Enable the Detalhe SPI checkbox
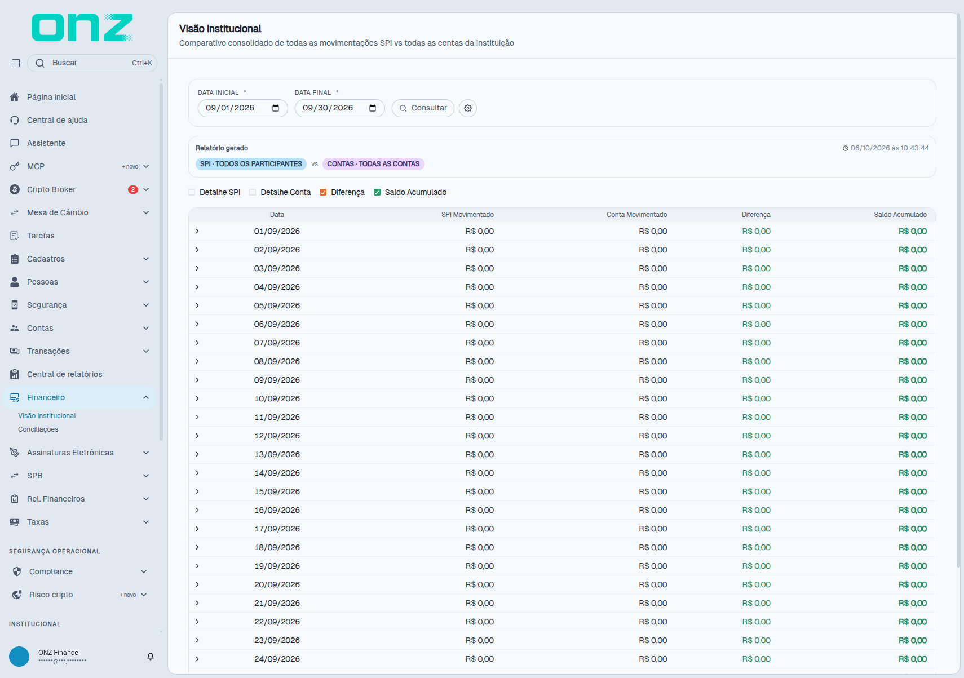Viewport: 964px width, 678px height. (x=192, y=192)
